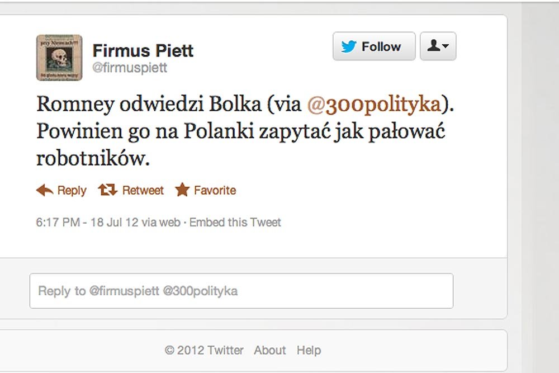The image size is (559, 373).
Task: Click the retweet arrows icon
Action: 107,190
